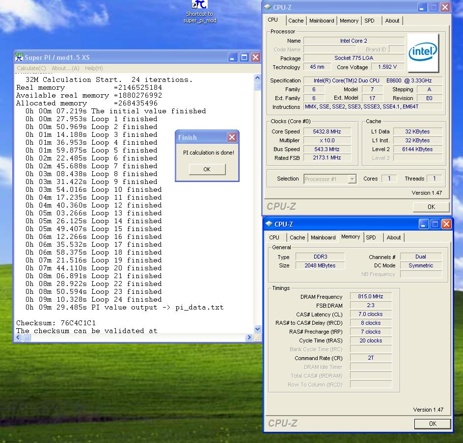Click the Rated FSB 2173.1 MHz value
Viewport: 463px width, 443px height.
point(327,157)
